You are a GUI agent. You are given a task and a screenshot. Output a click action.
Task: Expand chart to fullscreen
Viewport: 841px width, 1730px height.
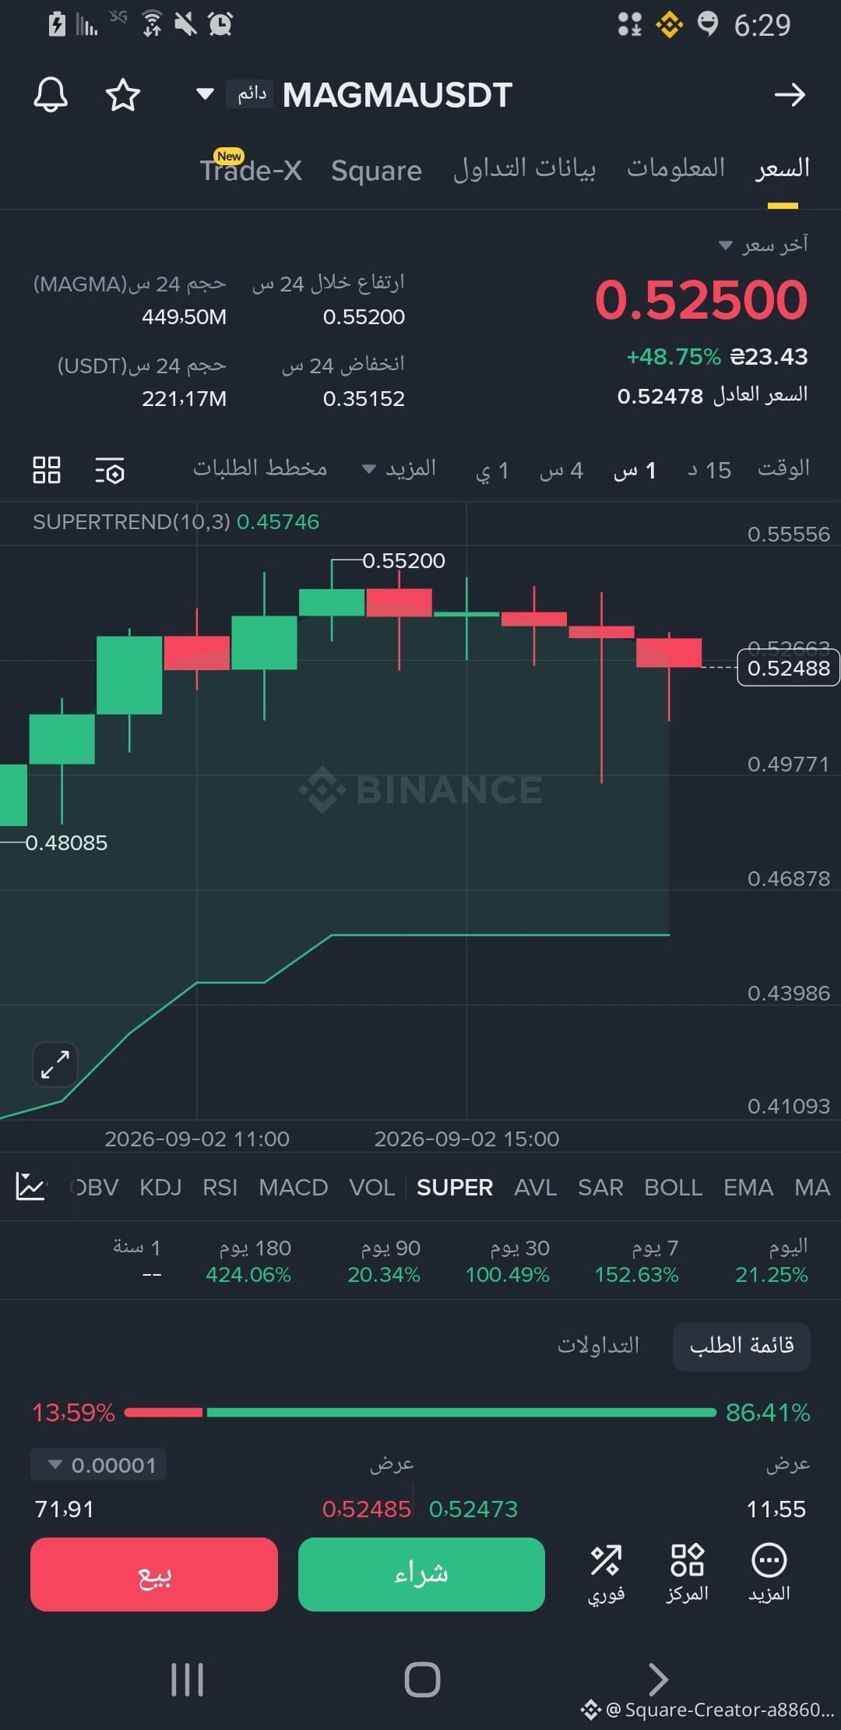pos(55,1064)
